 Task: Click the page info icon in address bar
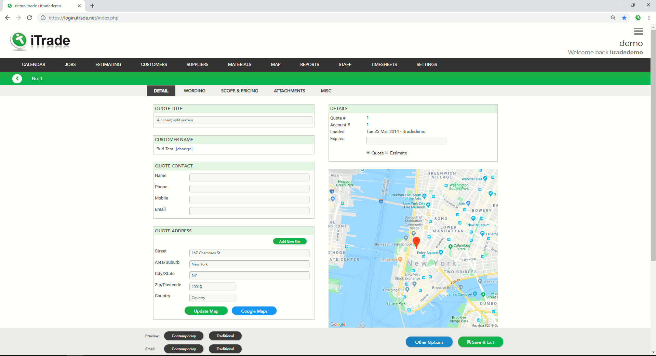point(43,18)
